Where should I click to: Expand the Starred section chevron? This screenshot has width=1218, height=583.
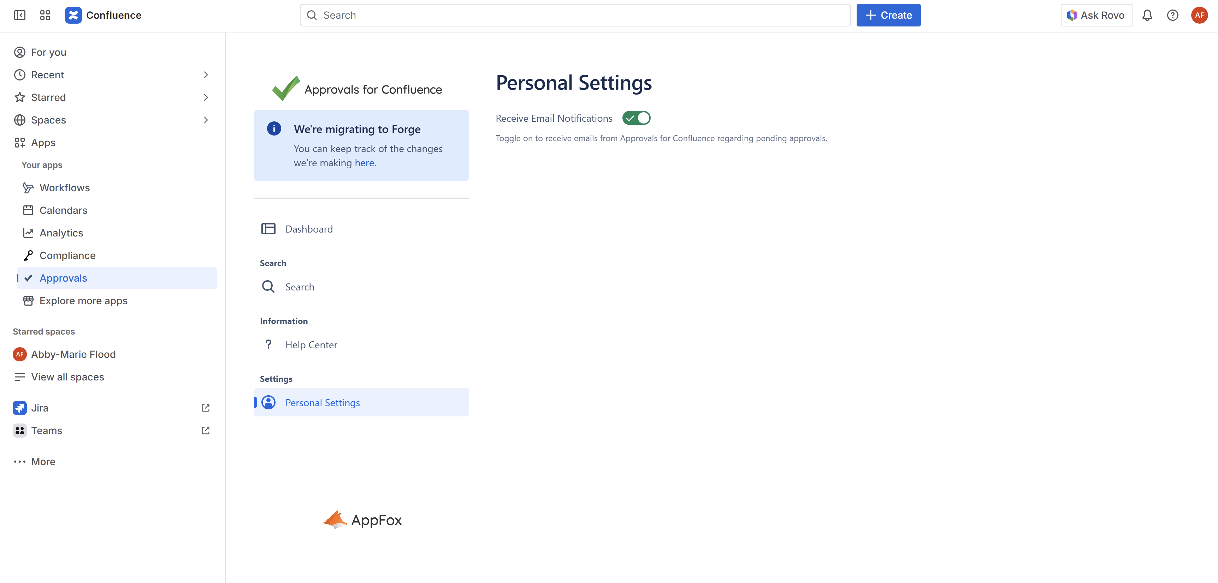coord(206,97)
